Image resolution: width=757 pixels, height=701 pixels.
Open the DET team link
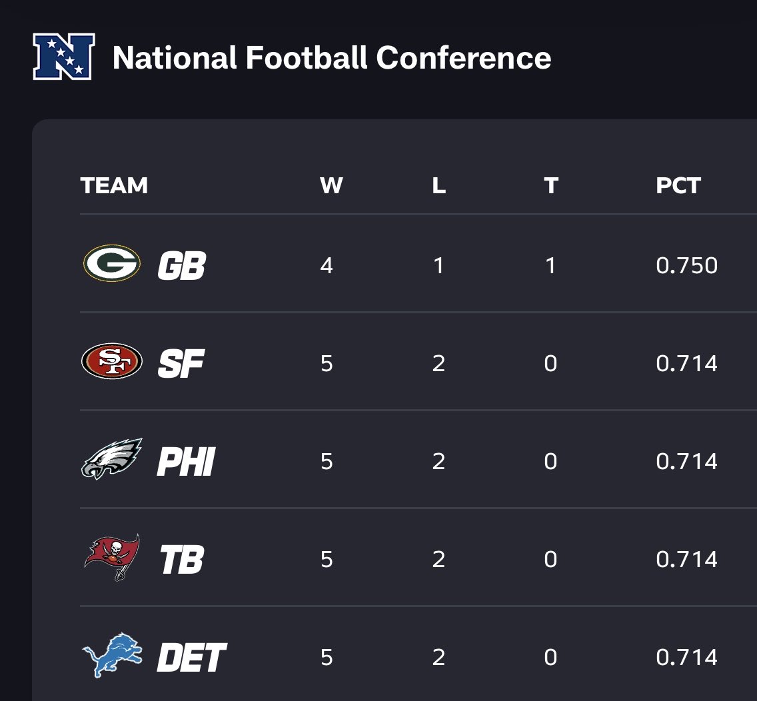192,658
